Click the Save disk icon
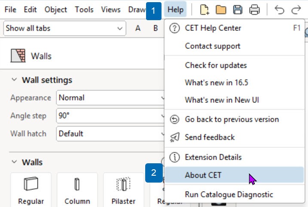Viewport: 308px width, 207px height. coord(238,10)
